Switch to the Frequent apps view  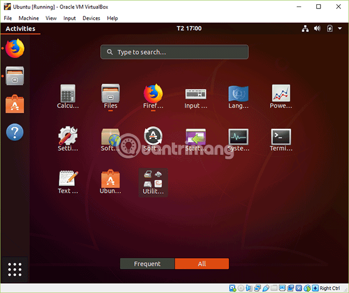point(147,263)
